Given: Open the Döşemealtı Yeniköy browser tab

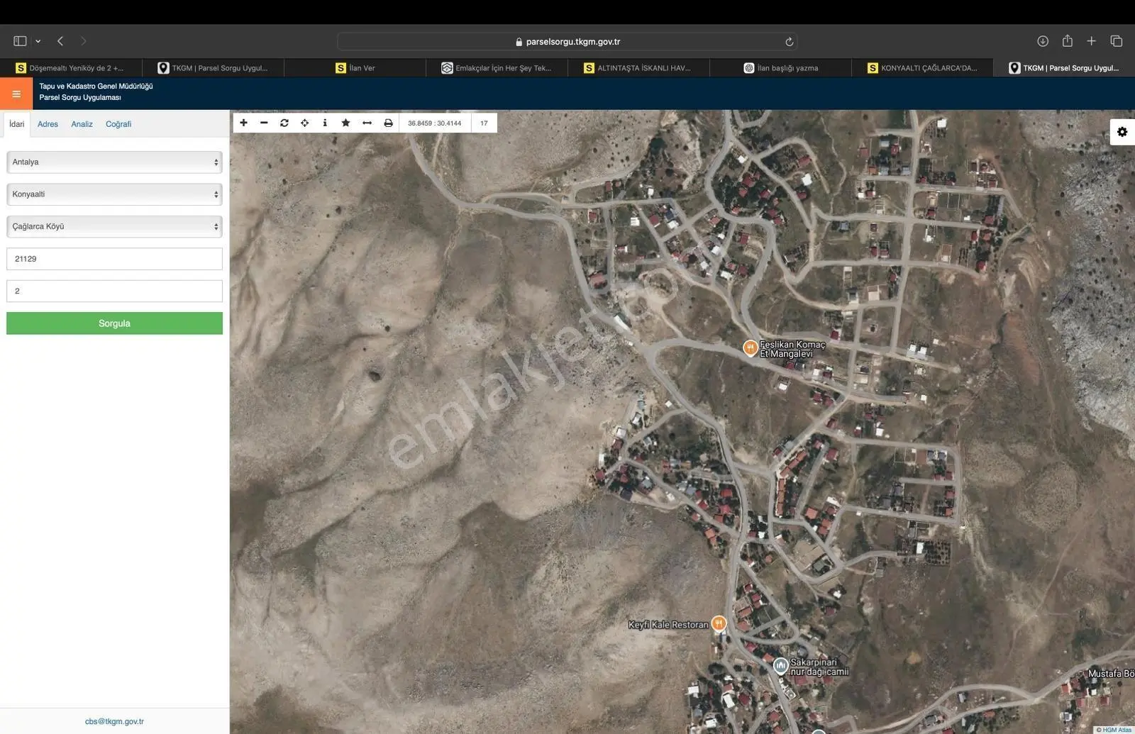Looking at the screenshot, I should (x=71, y=68).
